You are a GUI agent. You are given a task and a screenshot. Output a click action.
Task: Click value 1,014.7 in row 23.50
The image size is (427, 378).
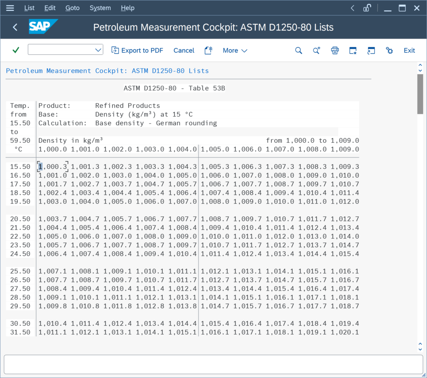[x=345, y=245]
